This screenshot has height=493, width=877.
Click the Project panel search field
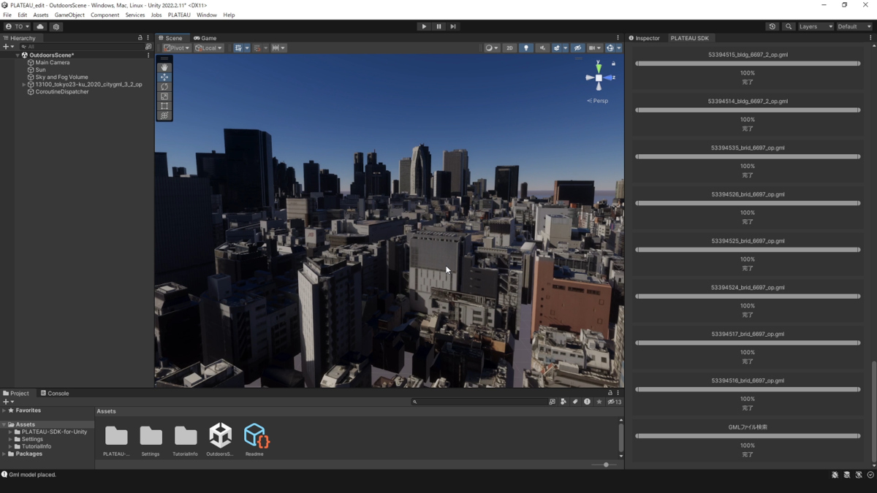[x=479, y=402]
